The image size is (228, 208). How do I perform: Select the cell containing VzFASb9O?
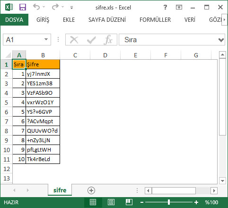43,93
